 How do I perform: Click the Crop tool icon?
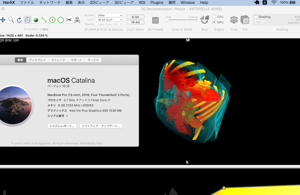[234, 20]
